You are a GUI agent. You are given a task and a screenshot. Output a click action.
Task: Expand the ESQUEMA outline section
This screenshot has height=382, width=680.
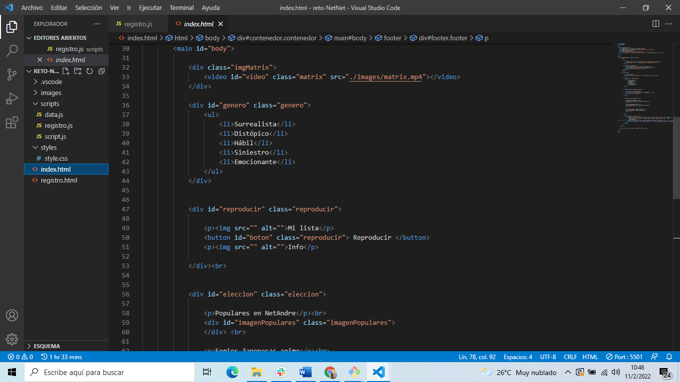(66, 346)
